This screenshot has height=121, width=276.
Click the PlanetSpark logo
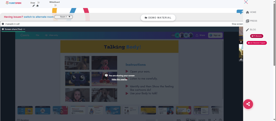click(14, 3)
